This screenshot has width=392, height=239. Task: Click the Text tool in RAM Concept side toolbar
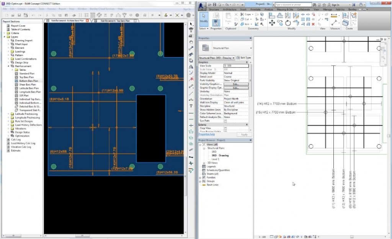[x=191, y=106]
